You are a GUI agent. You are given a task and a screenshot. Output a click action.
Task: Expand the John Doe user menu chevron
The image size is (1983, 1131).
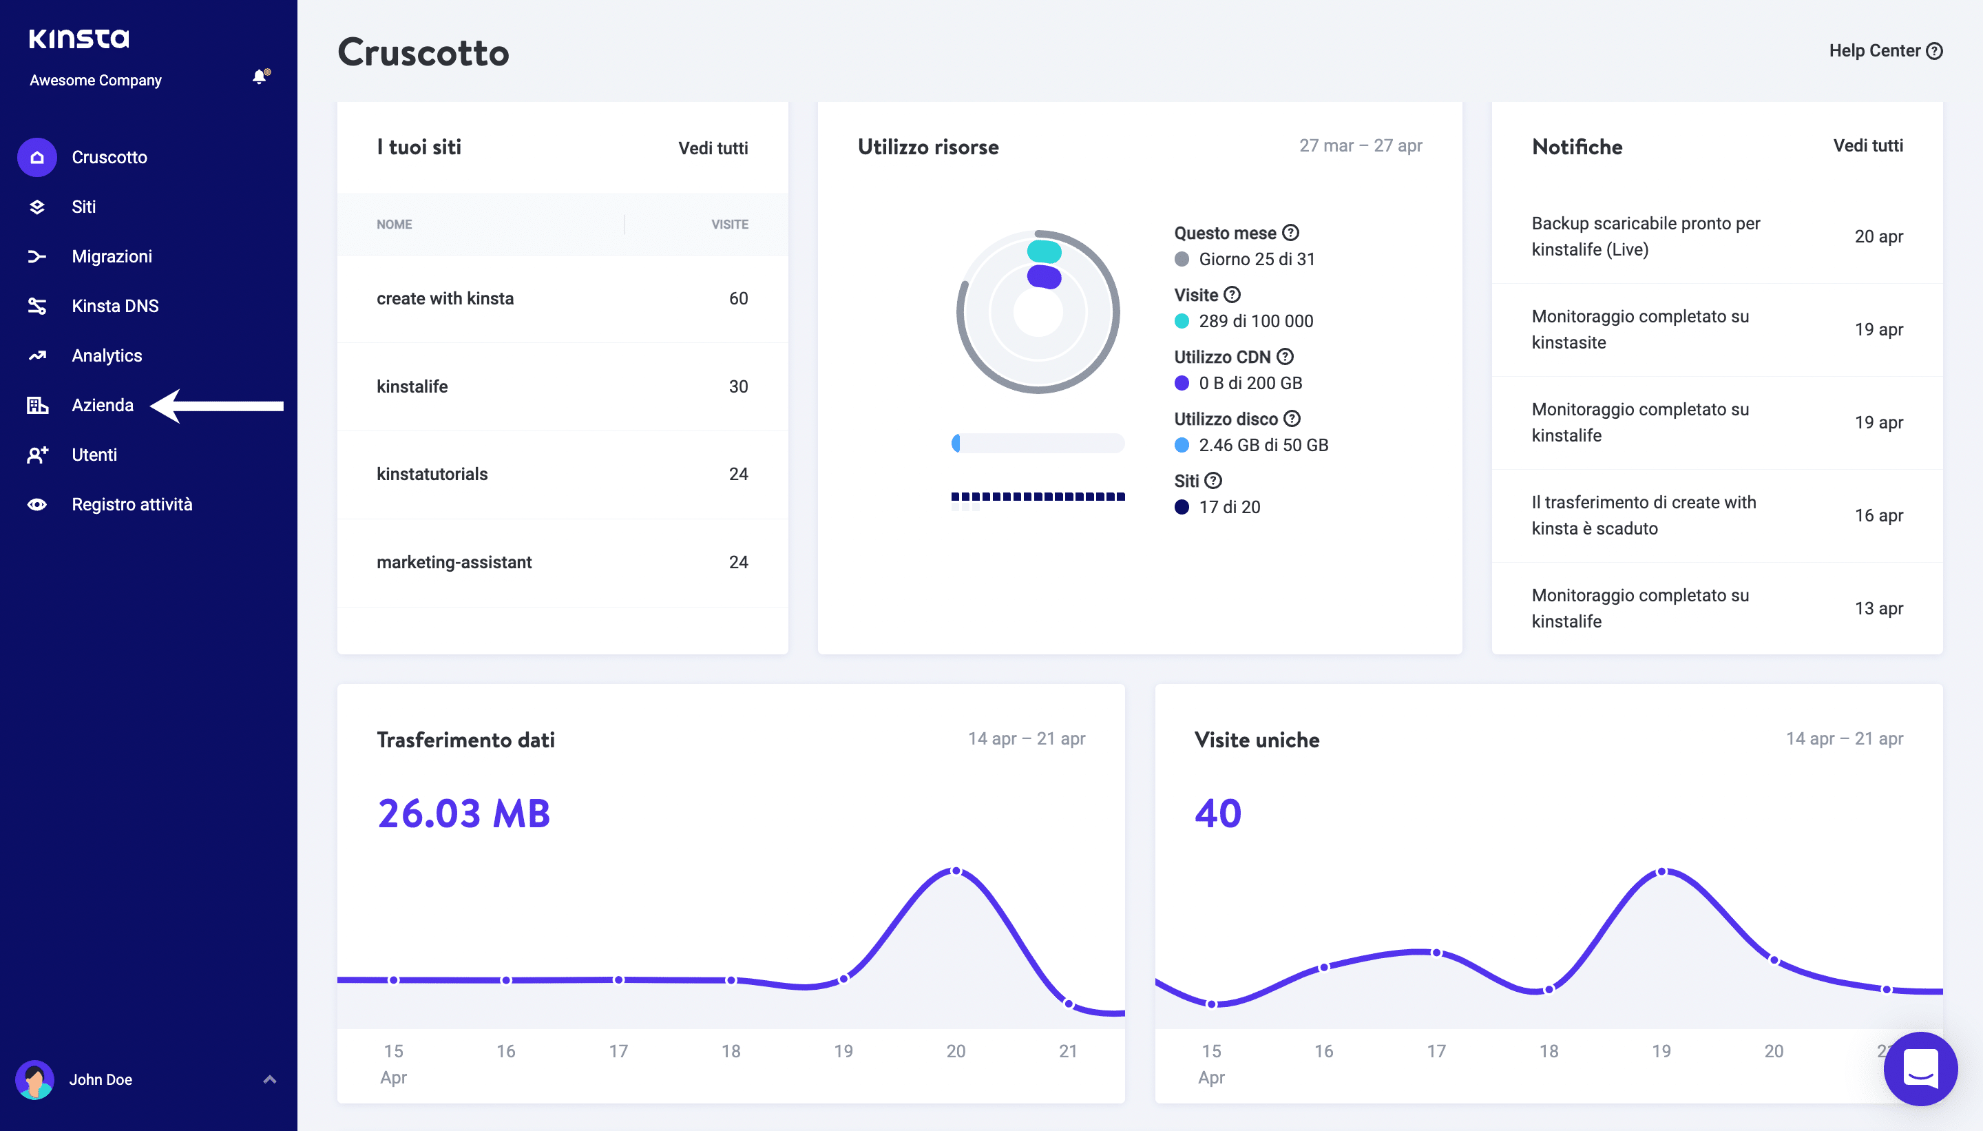[x=269, y=1080]
